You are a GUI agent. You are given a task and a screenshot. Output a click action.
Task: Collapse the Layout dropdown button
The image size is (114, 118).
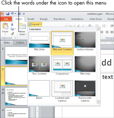pyautogui.click(x=35, y=24)
